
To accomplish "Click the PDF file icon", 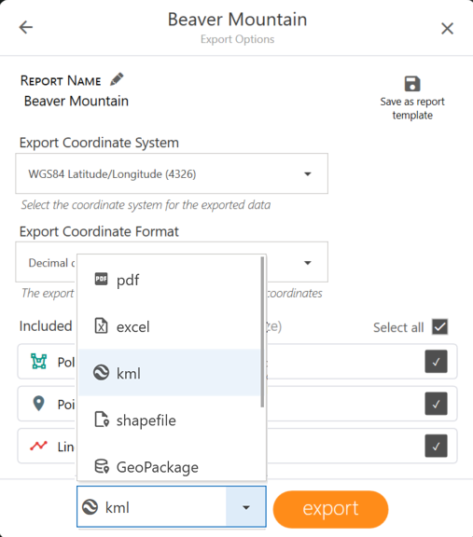I will (101, 279).
